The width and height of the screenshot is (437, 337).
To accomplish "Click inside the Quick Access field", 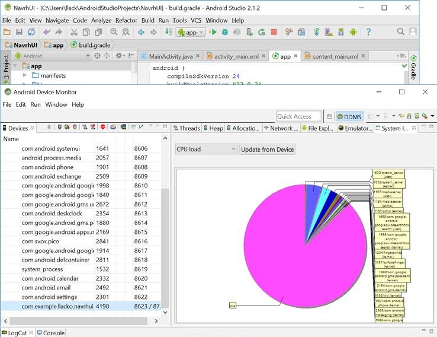I will tap(298, 116).
